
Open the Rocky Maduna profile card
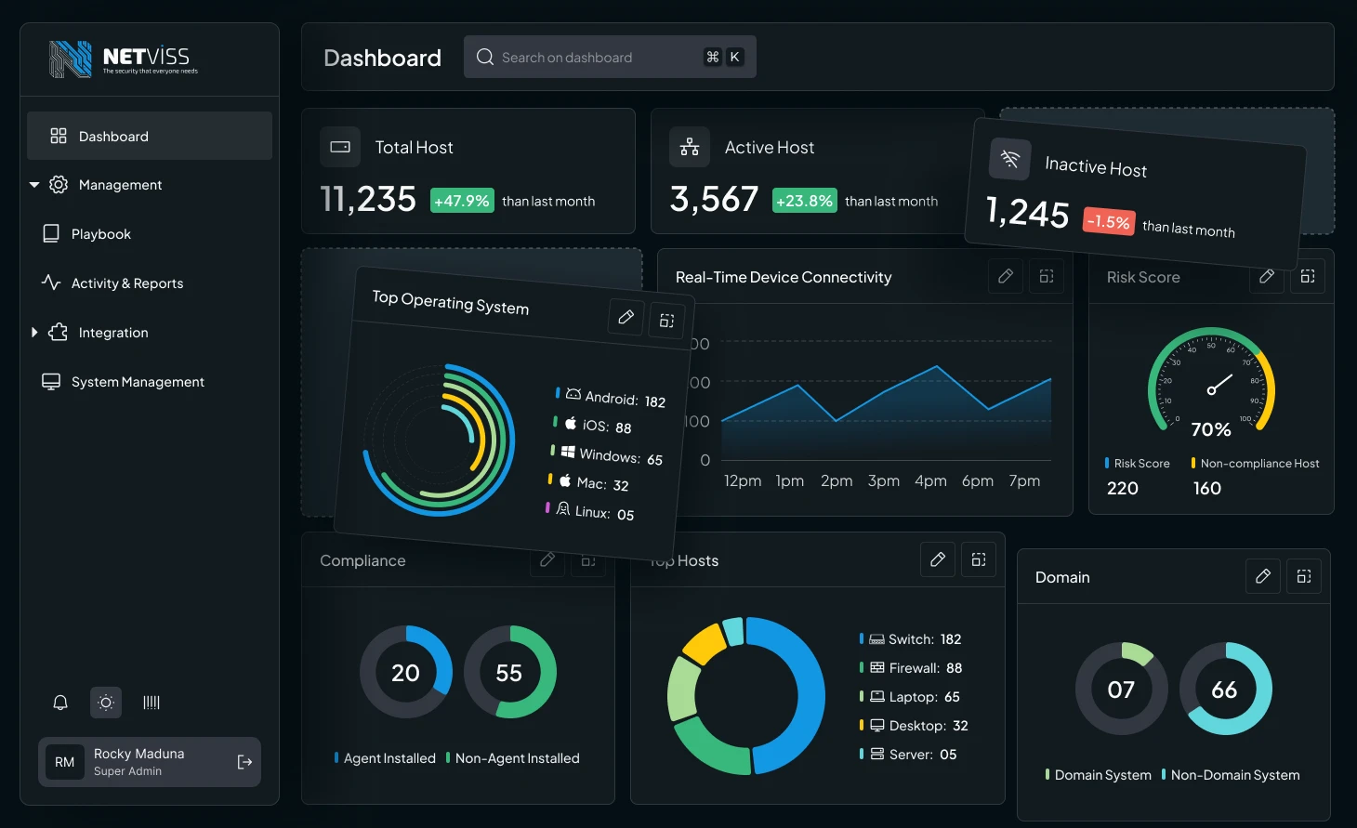point(139,762)
